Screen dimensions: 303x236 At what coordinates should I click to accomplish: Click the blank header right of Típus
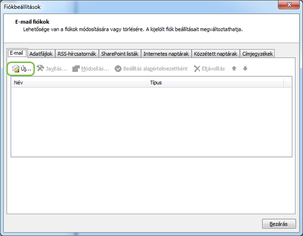[x=287, y=82]
